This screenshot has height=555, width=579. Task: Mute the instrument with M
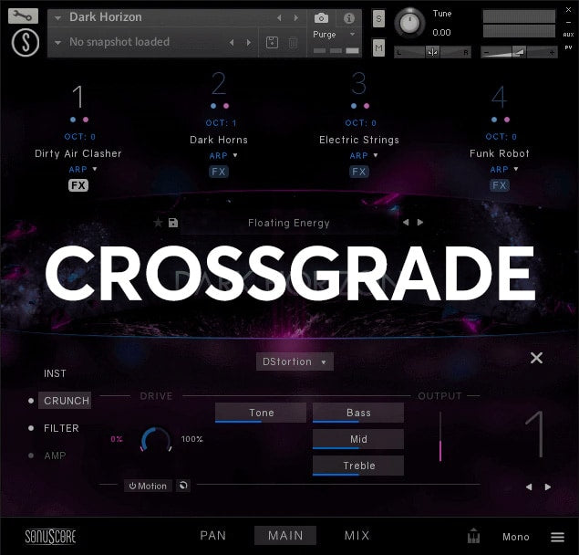coord(378,47)
